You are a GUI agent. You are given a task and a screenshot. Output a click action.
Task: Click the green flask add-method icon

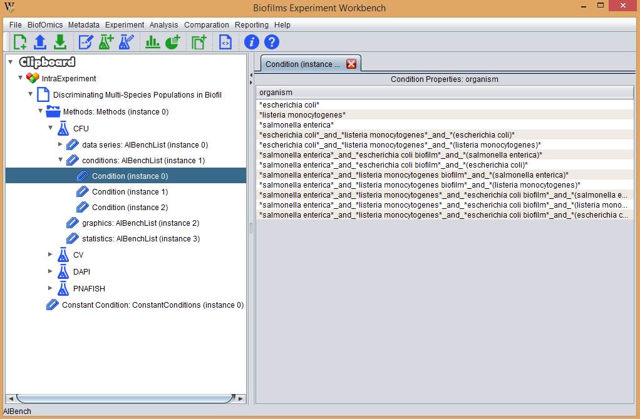(106, 42)
